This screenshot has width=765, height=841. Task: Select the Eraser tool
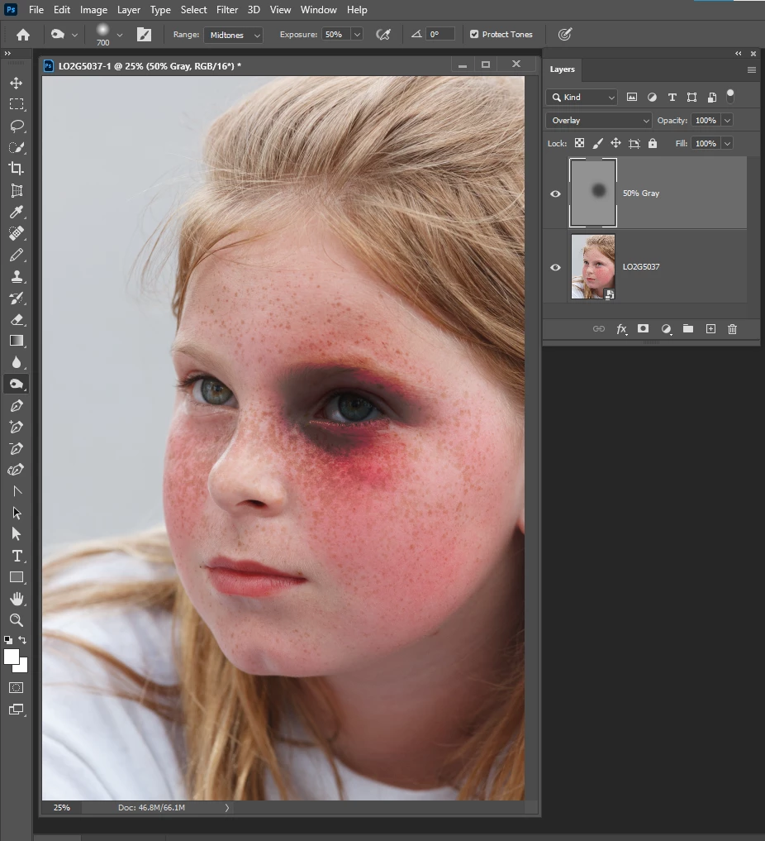(x=17, y=320)
